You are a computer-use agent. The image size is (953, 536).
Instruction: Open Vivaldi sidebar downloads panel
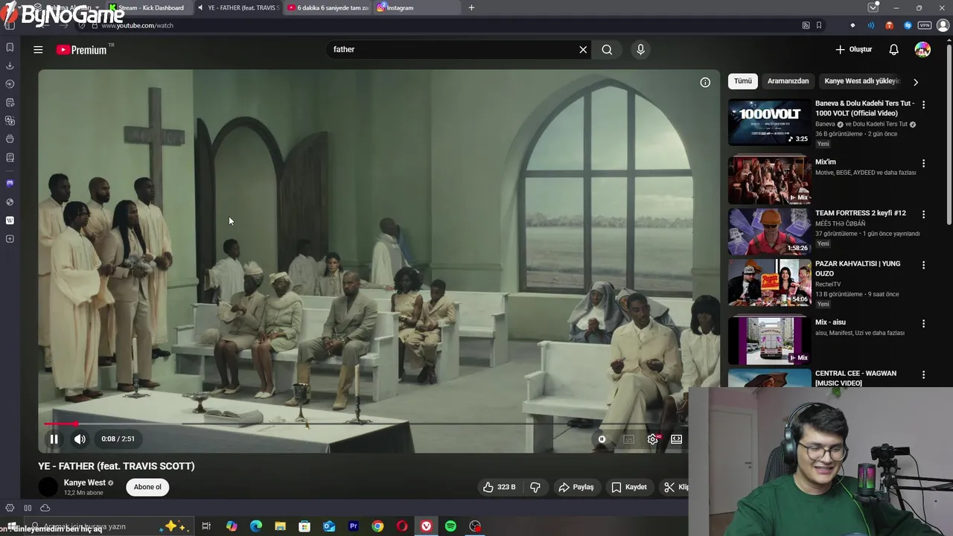10,66
